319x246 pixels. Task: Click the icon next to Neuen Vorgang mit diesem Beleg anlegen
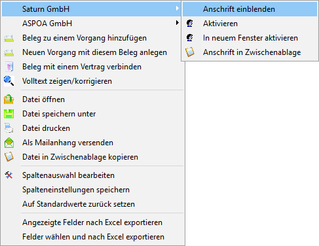[x=9, y=52]
